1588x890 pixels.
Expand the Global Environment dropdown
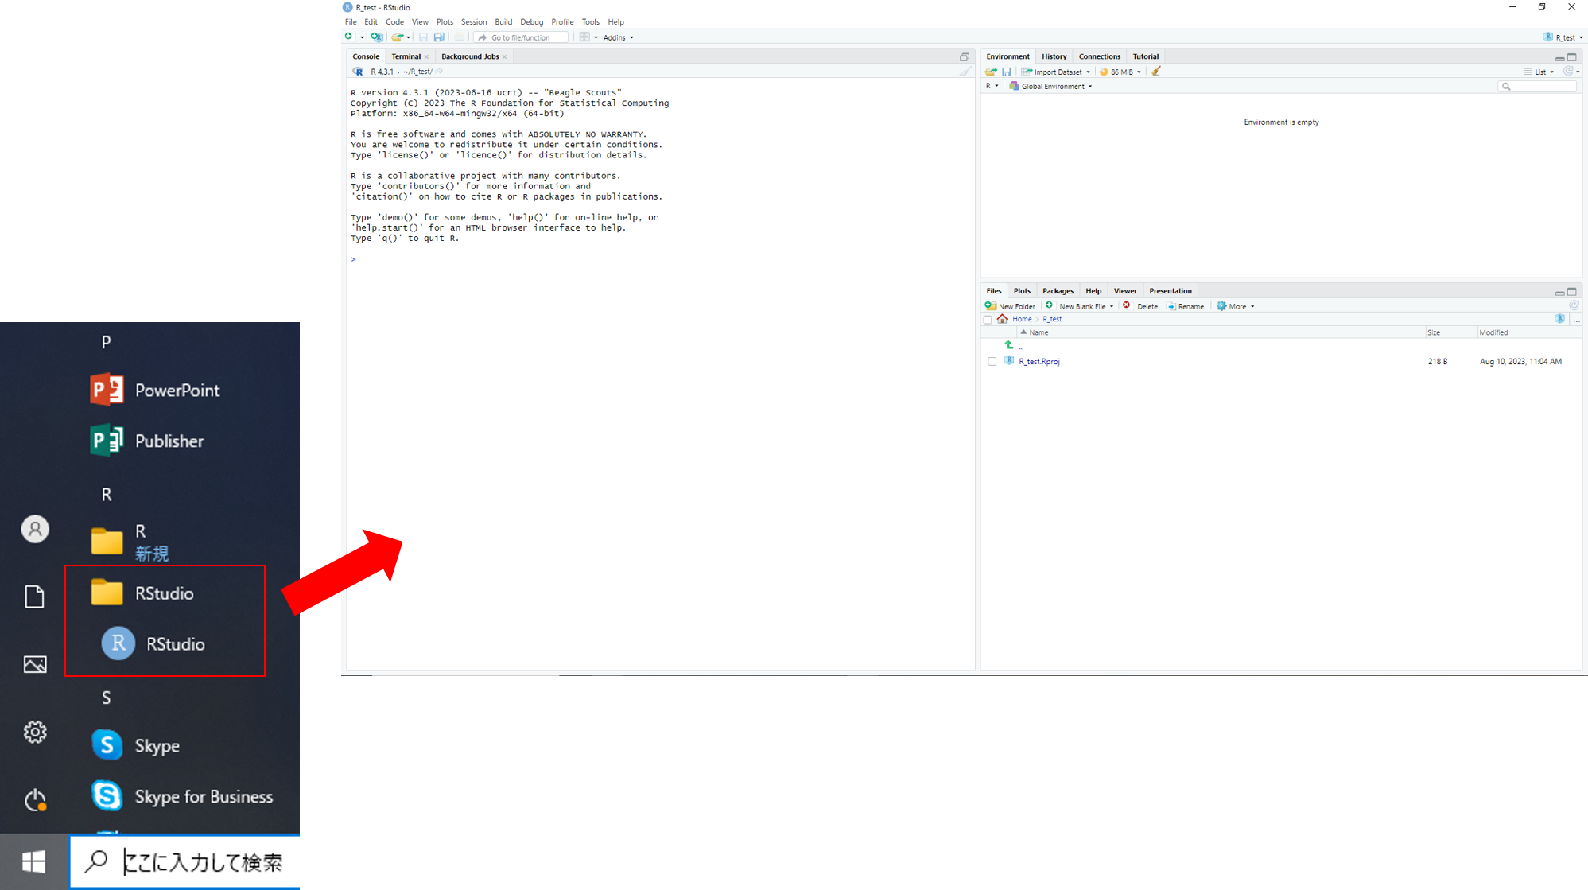pos(1053,86)
